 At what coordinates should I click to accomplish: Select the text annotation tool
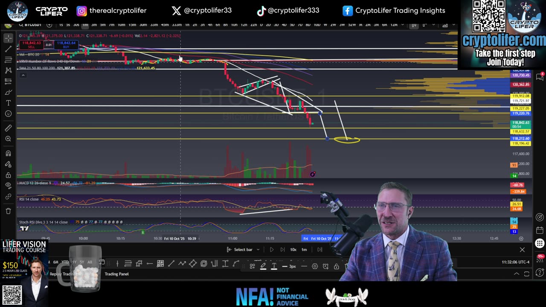click(x=8, y=103)
